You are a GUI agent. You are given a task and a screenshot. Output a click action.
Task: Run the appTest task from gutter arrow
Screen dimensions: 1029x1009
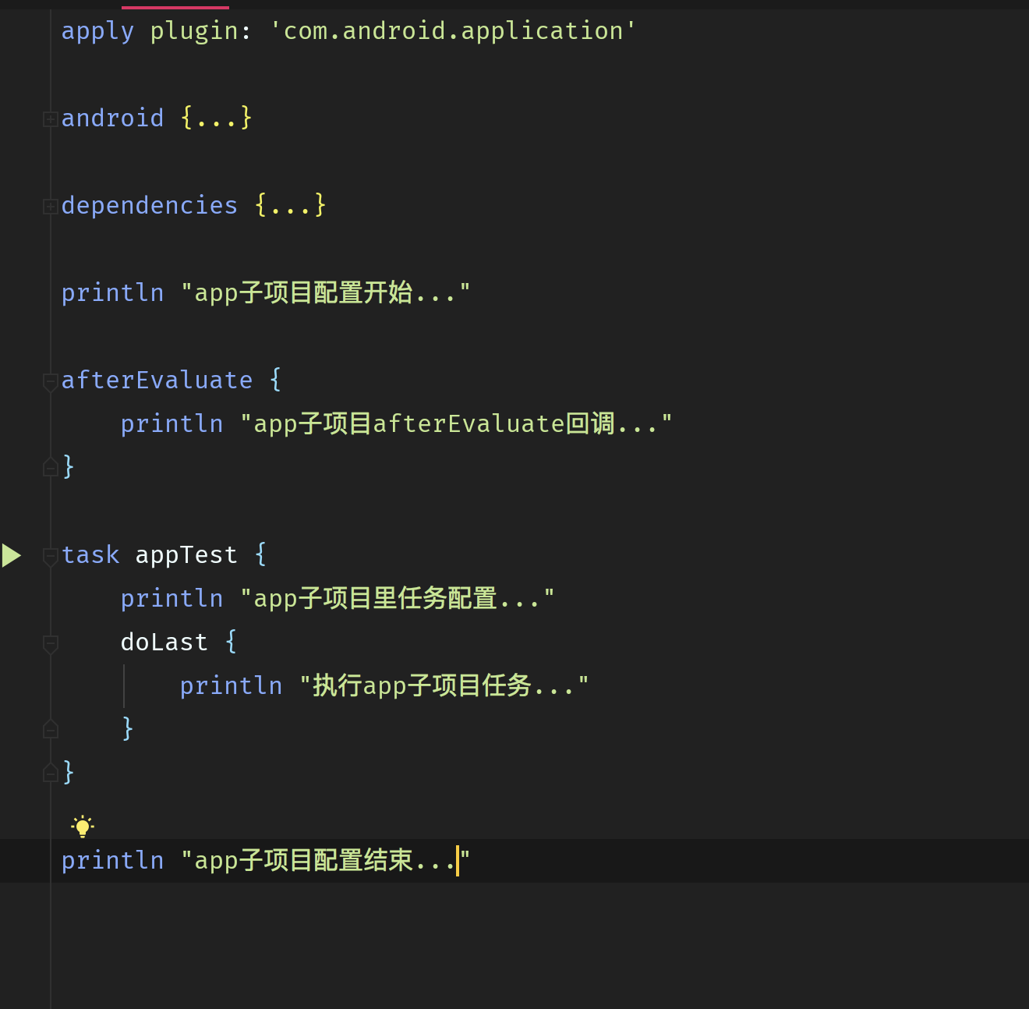click(12, 555)
